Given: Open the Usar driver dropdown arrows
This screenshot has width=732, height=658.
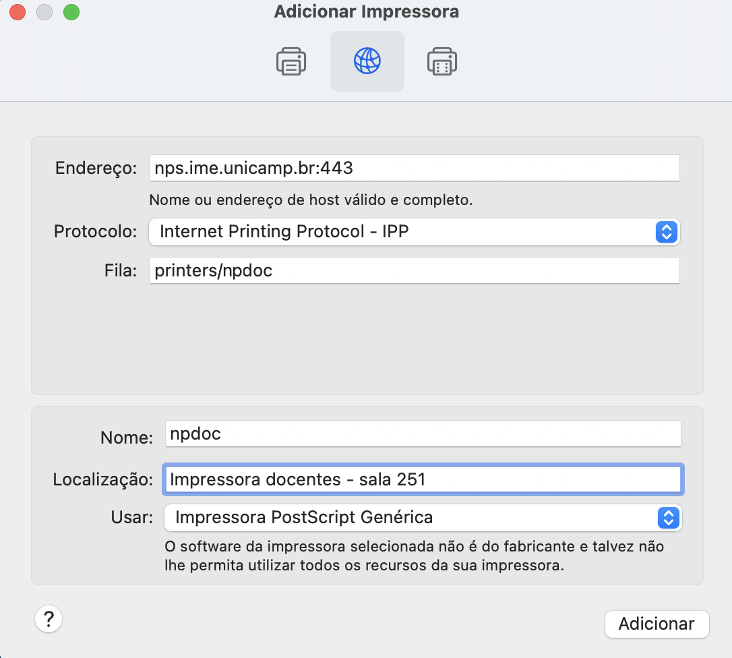Looking at the screenshot, I should [x=669, y=518].
